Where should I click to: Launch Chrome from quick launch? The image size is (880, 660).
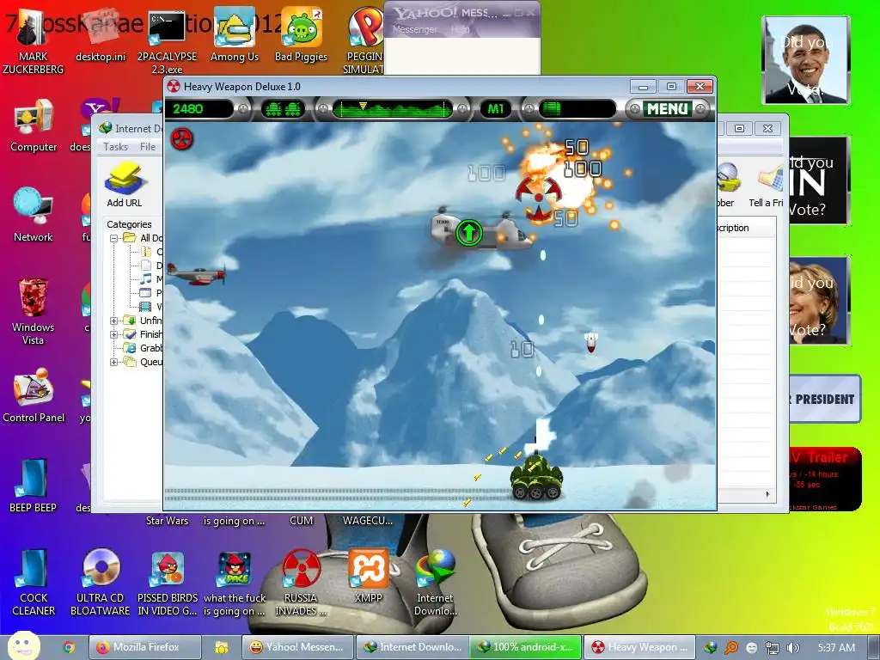pos(69,647)
